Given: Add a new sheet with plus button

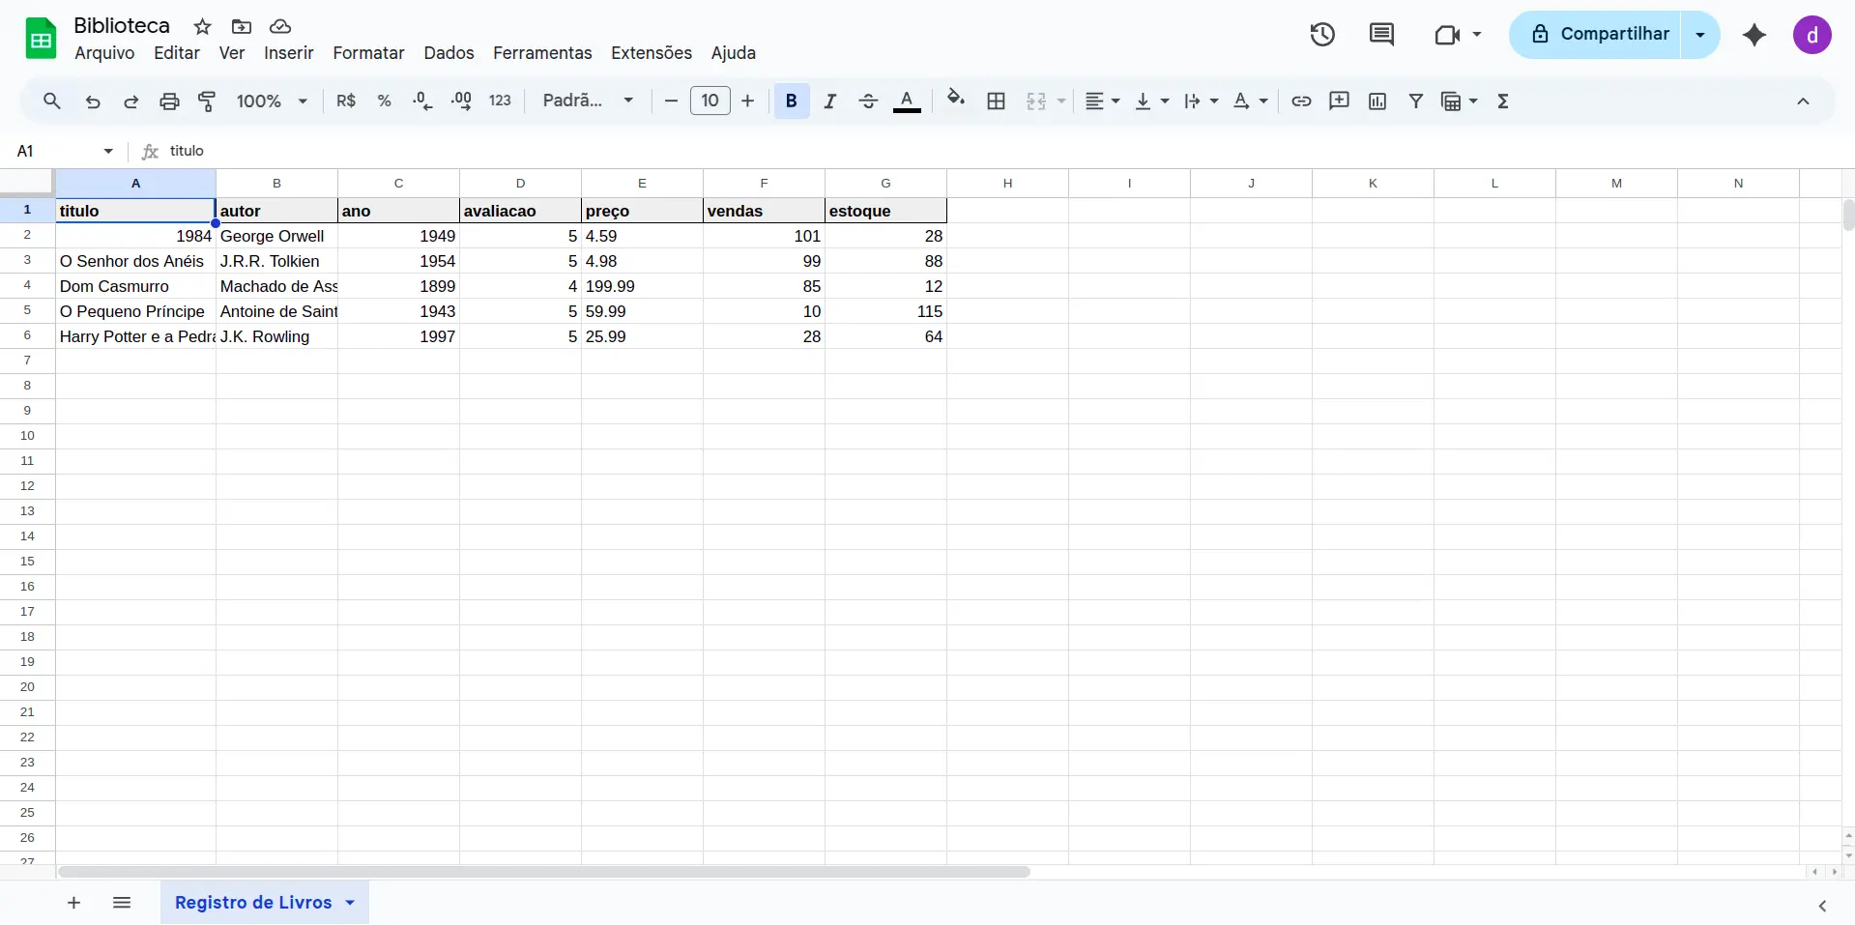Looking at the screenshot, I should [x=73, y=902].
